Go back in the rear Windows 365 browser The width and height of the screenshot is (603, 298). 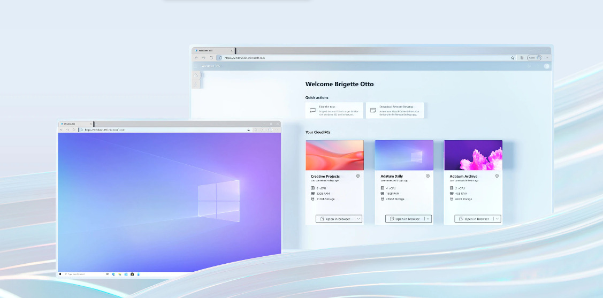point(196,58)
